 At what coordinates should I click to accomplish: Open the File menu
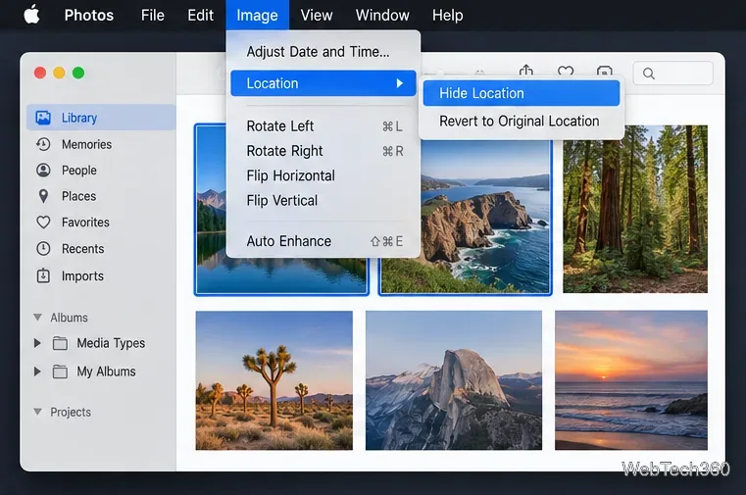point(152,16)
